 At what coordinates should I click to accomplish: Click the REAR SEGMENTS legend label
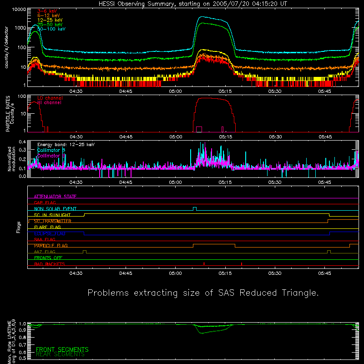[x=61, y=354]
